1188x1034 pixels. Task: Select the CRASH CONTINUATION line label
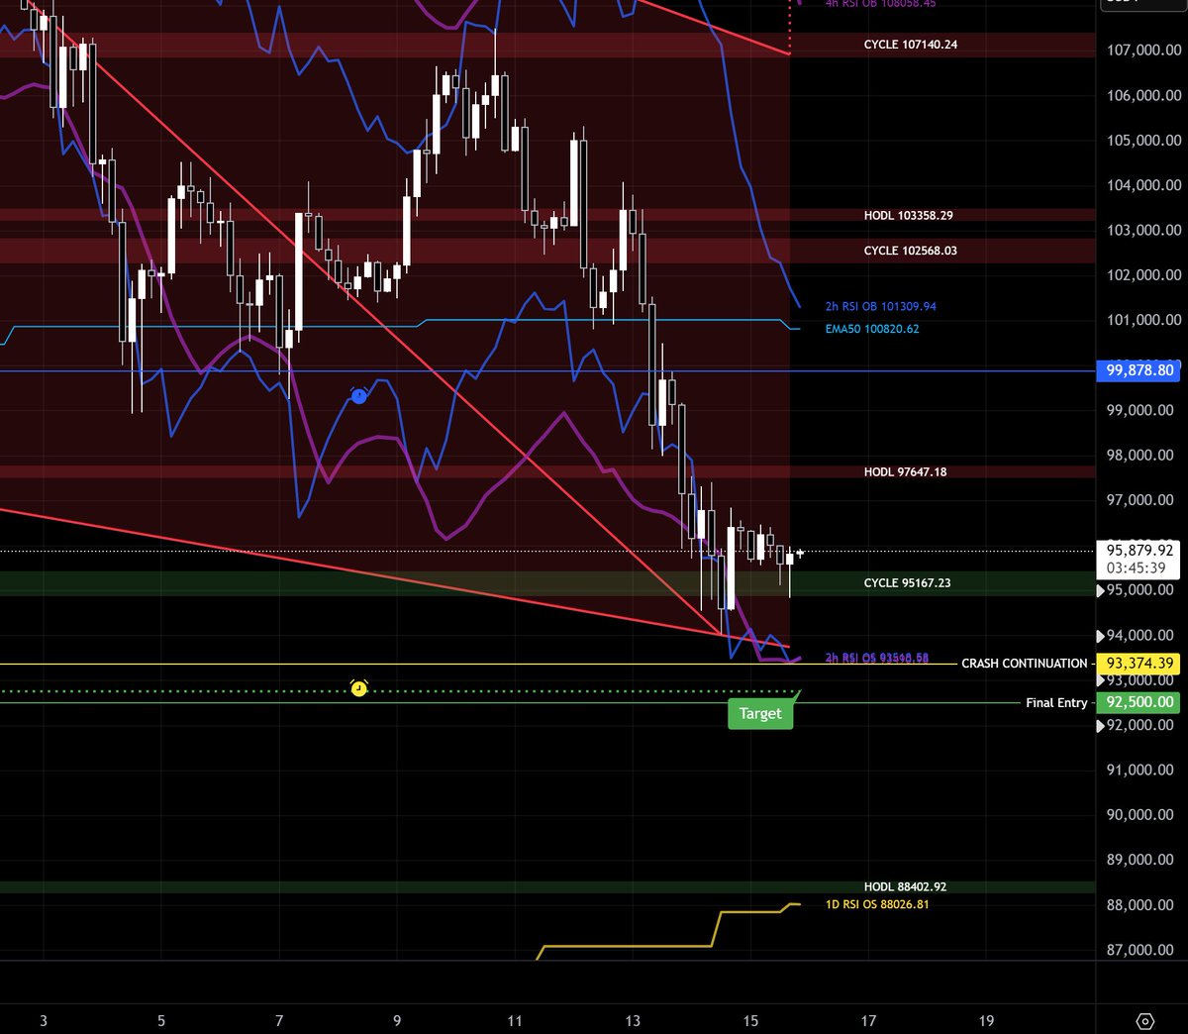[1025, 664]
